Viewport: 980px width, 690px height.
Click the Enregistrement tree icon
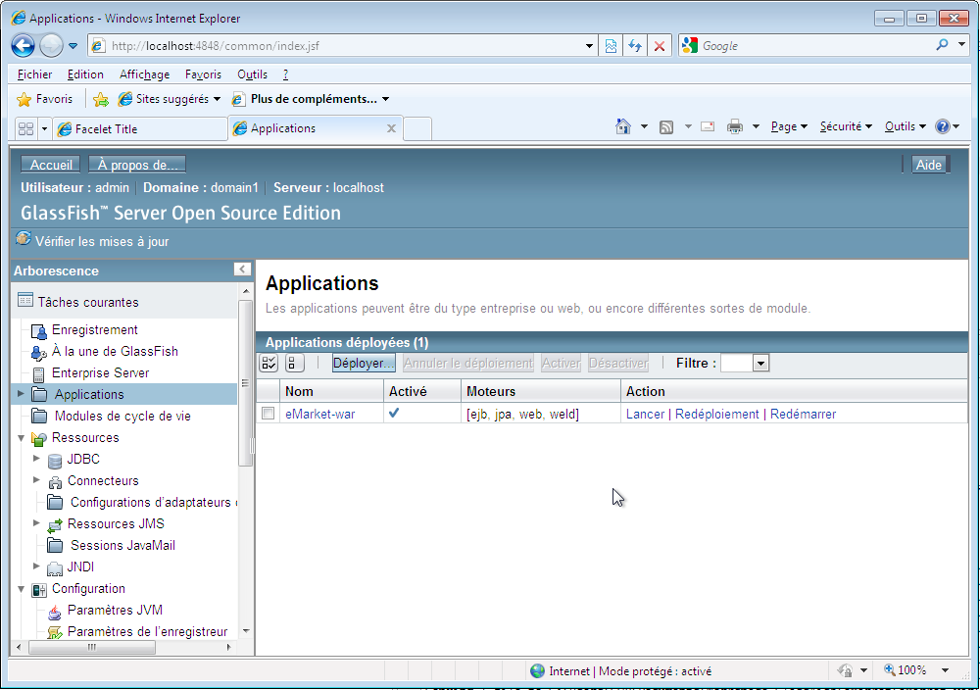39,330
